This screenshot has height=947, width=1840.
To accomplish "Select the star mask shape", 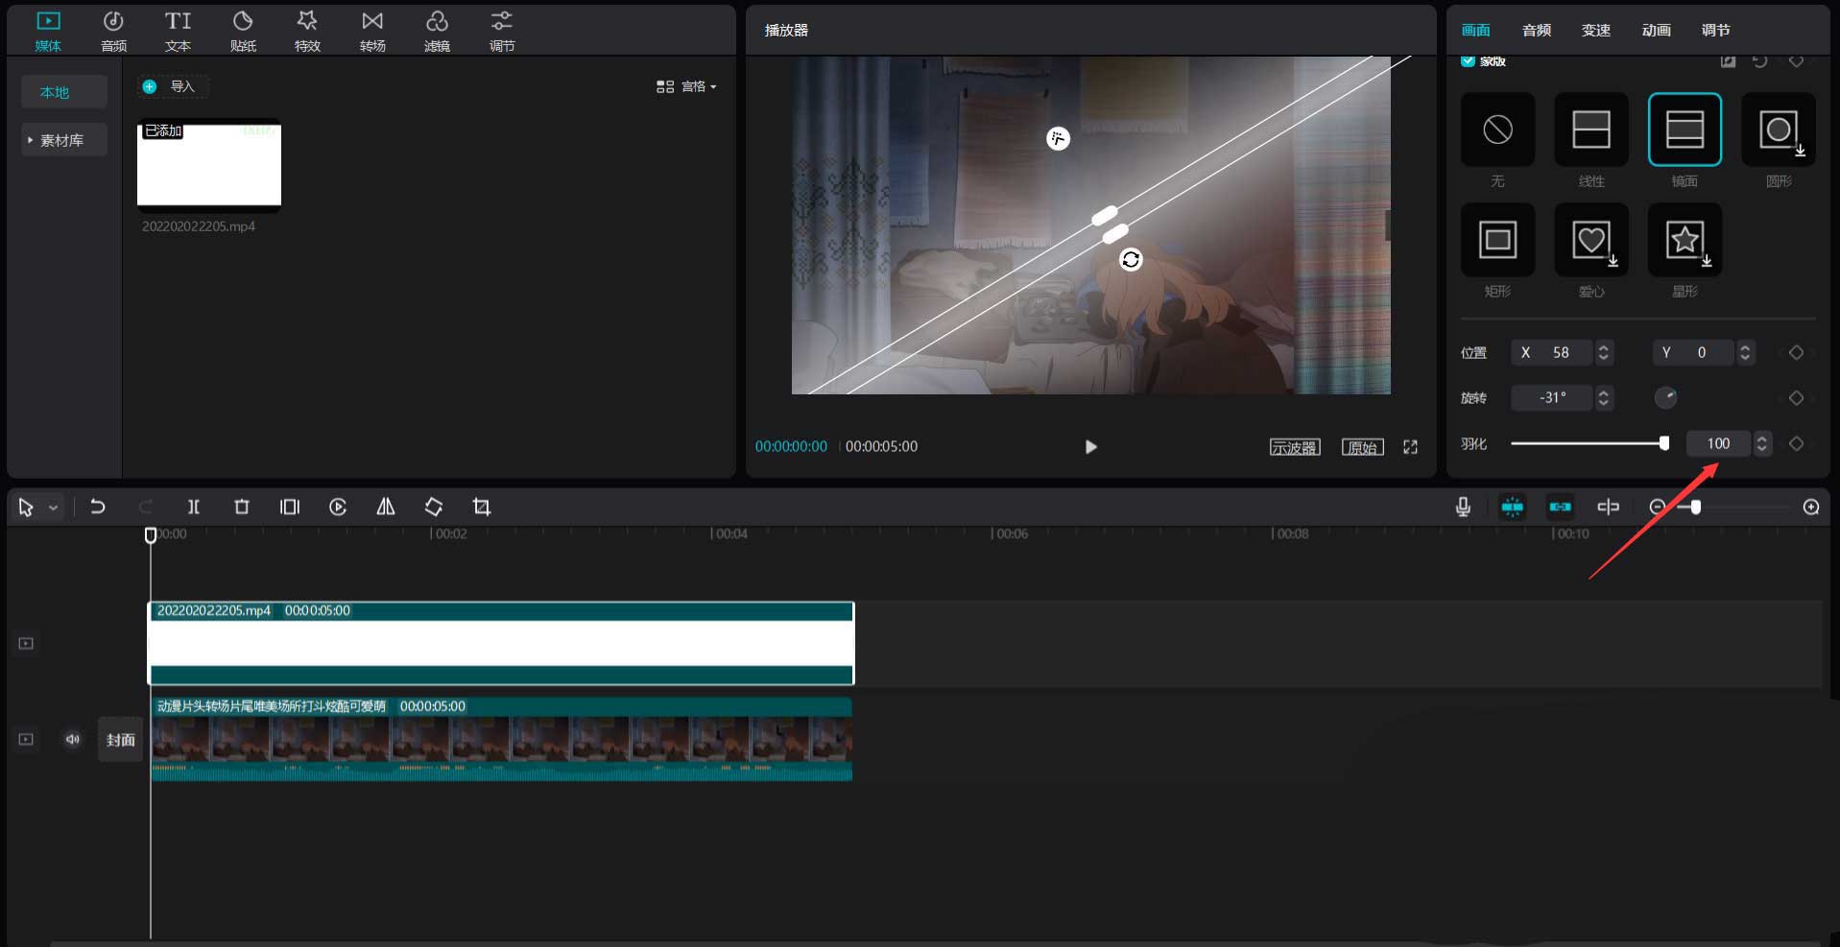I will [x=1685, y=240].
